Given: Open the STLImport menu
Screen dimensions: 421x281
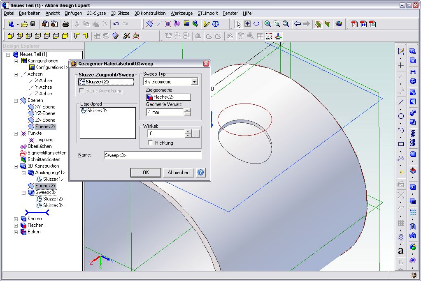Looking at the screenshot, I should (x=207, y=13).
